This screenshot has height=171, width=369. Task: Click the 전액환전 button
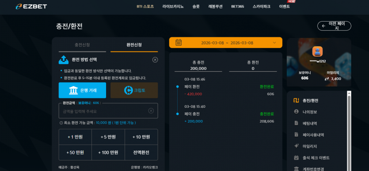[141, 153]
